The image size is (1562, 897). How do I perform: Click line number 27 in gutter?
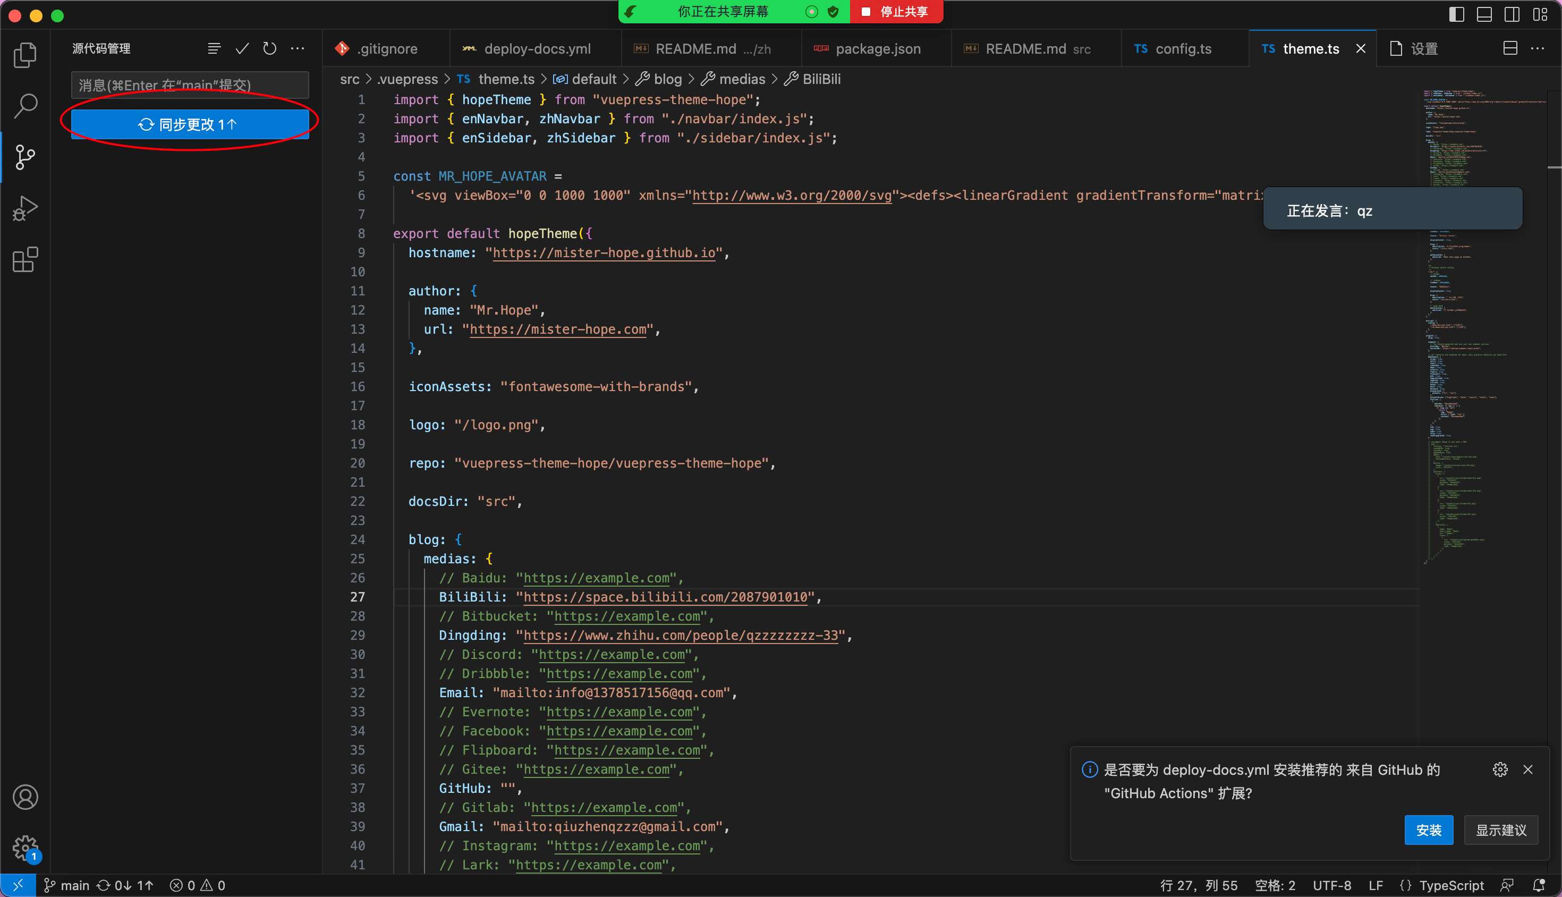point(357,597)
